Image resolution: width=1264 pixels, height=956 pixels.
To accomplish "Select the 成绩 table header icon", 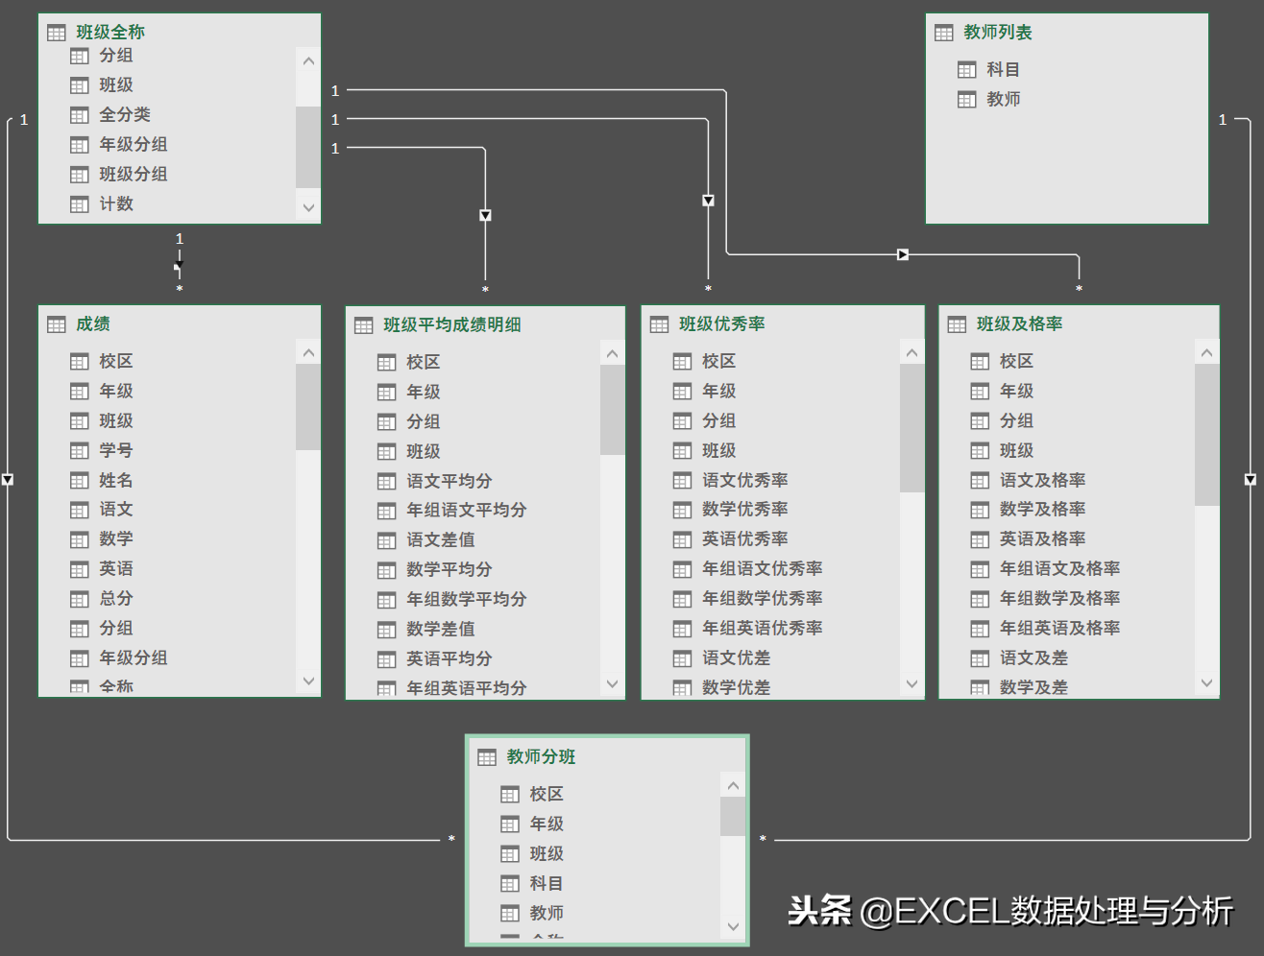I will 57,324.
